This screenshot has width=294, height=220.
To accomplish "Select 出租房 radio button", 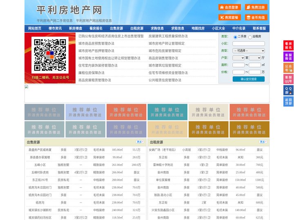I will (250, 37).
